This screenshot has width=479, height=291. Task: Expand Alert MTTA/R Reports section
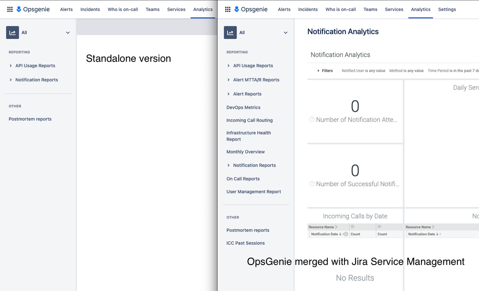[x=228, y=80]
